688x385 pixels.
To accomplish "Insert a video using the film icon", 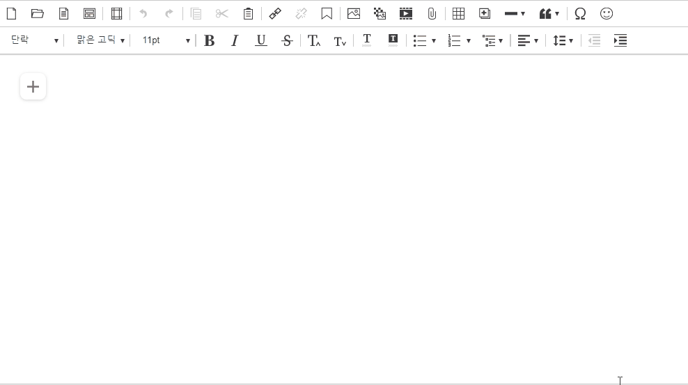I will 406,13.
